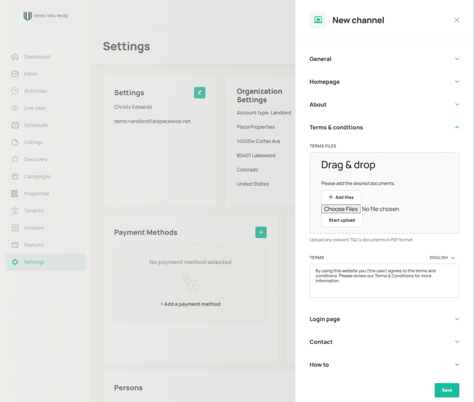Click the Campaigns icon in sidebar
Screen dimensions: 475x402
tap(15, 177)
